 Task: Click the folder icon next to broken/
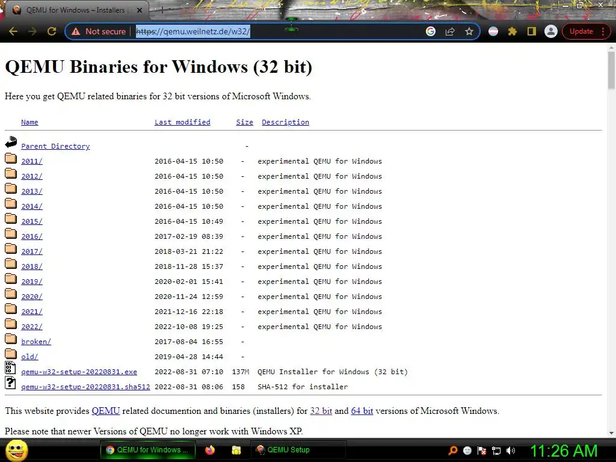[11, 339]
